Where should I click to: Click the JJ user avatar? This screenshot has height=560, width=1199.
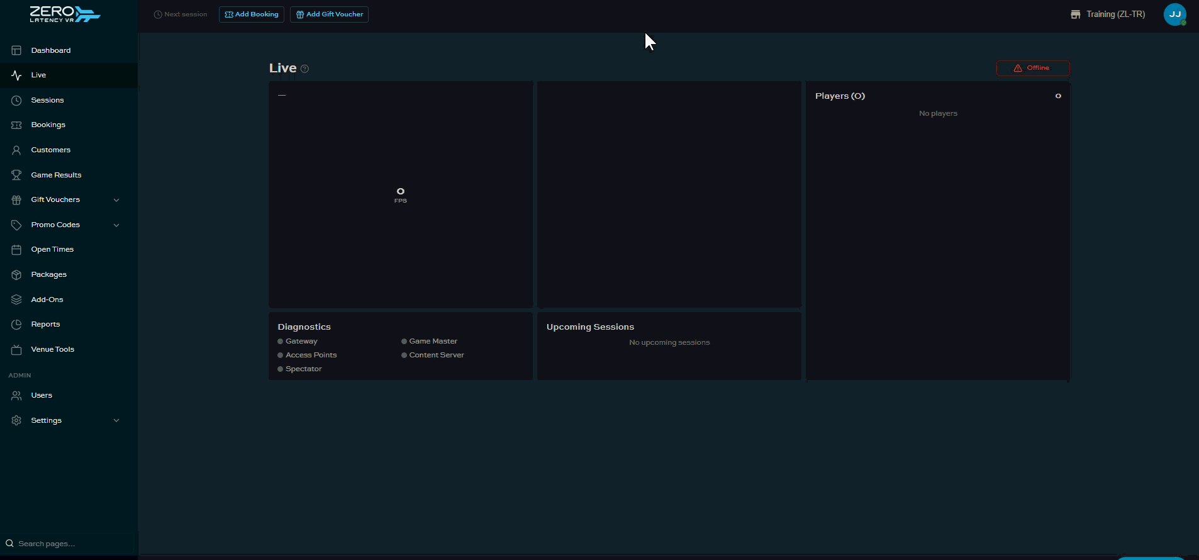[x=1174, y=14]
